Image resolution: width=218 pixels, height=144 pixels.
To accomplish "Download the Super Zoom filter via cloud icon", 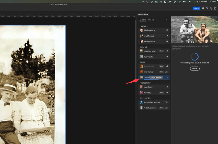I will [167, 87].
